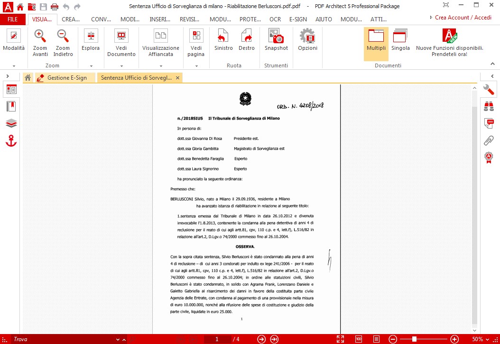Click the undo arrow in title bar
Viewport: 500px width, 344px height.
click(x=66, y=6)
